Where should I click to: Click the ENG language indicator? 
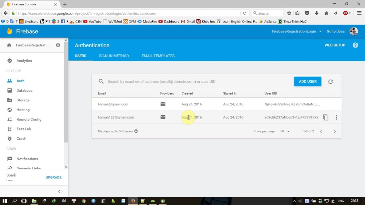(x=340, y=201)
